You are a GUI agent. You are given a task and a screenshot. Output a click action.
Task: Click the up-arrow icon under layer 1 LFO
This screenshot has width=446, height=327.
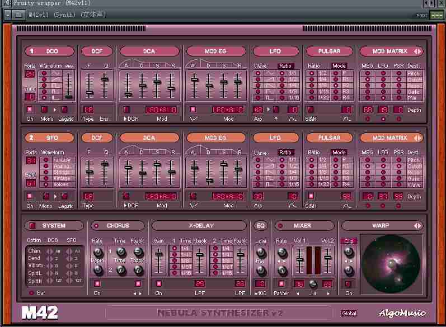pos(276,119)
